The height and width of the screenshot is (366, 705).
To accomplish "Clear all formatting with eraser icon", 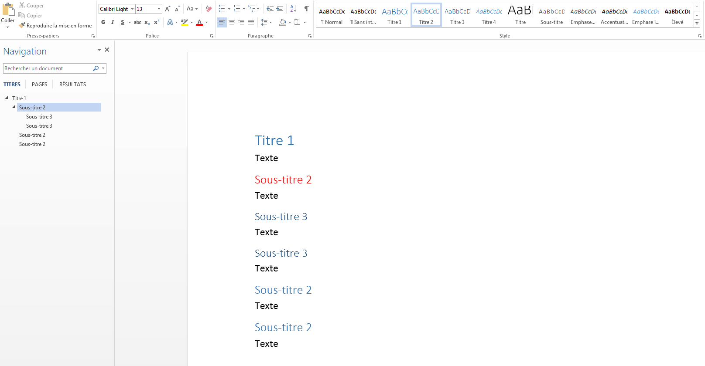I will (x=209, y=9).
